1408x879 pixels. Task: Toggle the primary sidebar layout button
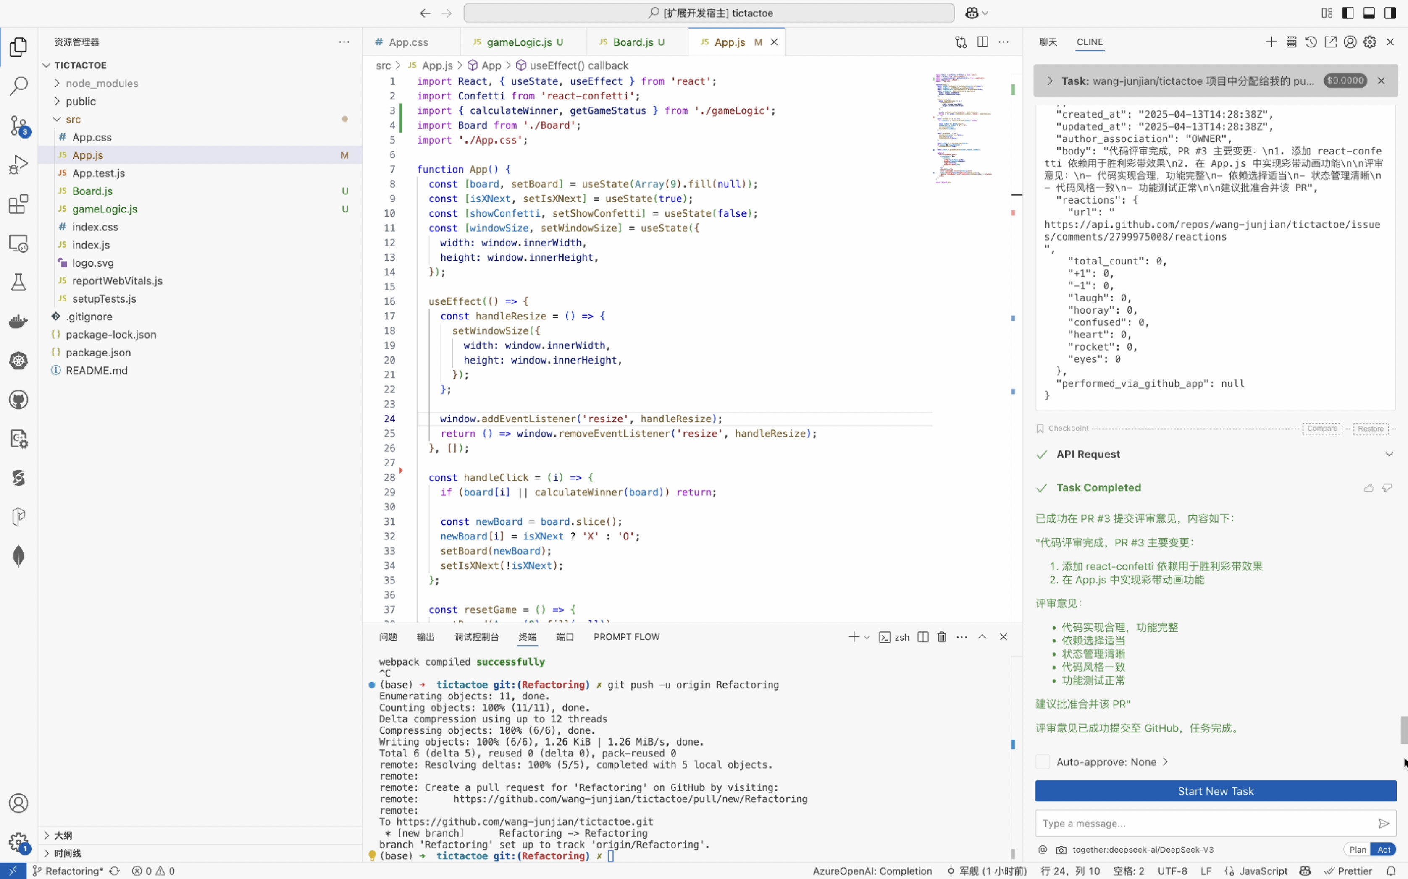point(1348,13)
